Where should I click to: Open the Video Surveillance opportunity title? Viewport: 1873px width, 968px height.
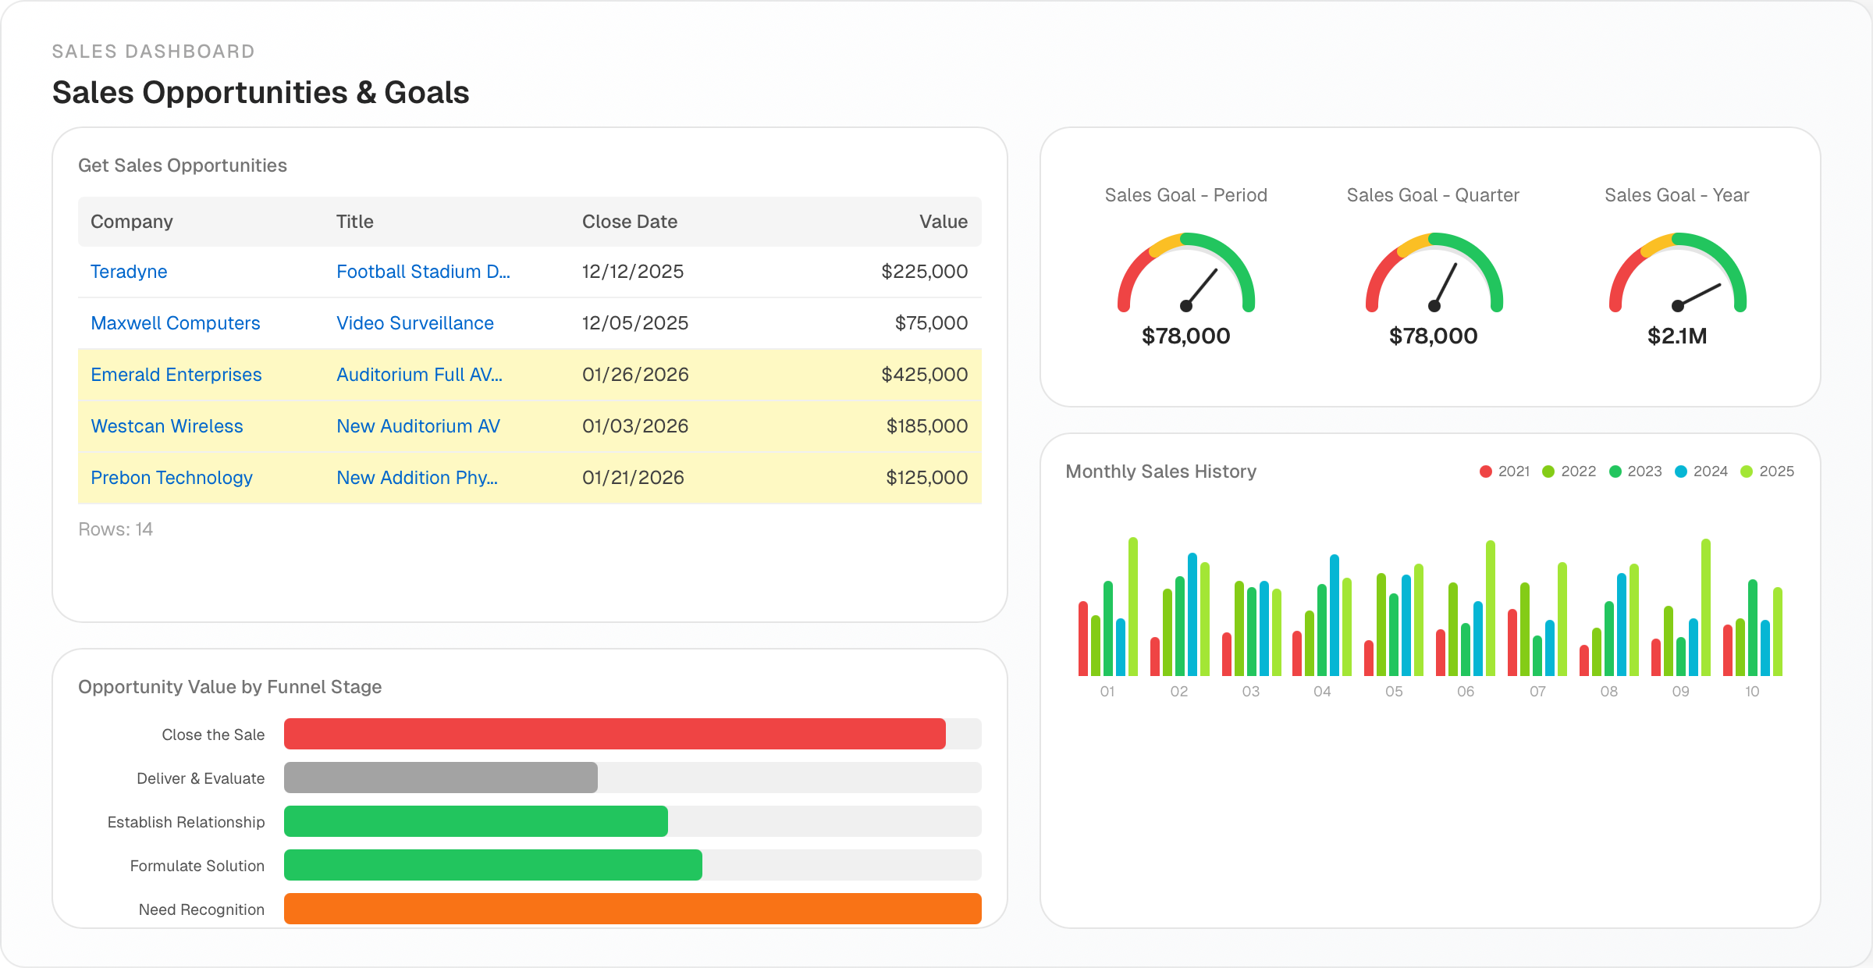414,323
